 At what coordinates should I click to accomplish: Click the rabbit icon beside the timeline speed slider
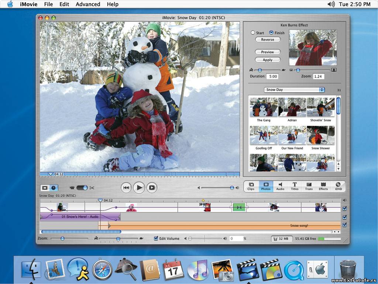coord(96,238)
